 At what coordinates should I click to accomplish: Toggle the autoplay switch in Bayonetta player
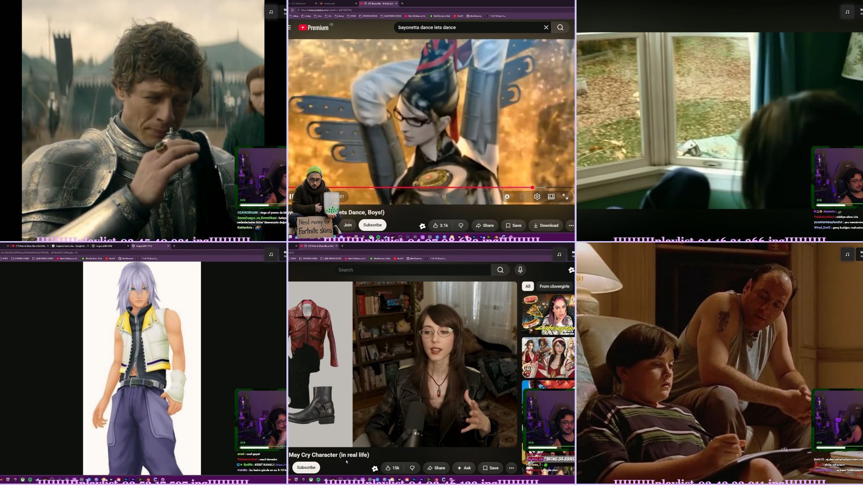507,197
